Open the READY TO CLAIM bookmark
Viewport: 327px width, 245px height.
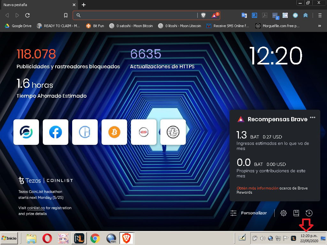coord(58,26)
